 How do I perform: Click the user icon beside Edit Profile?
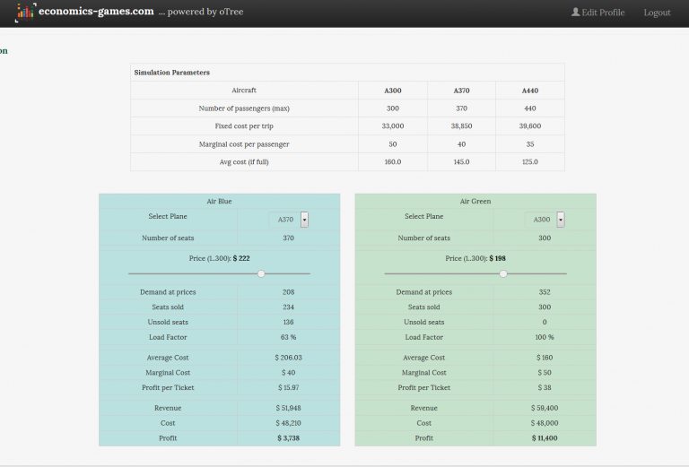tap(576, 13)
